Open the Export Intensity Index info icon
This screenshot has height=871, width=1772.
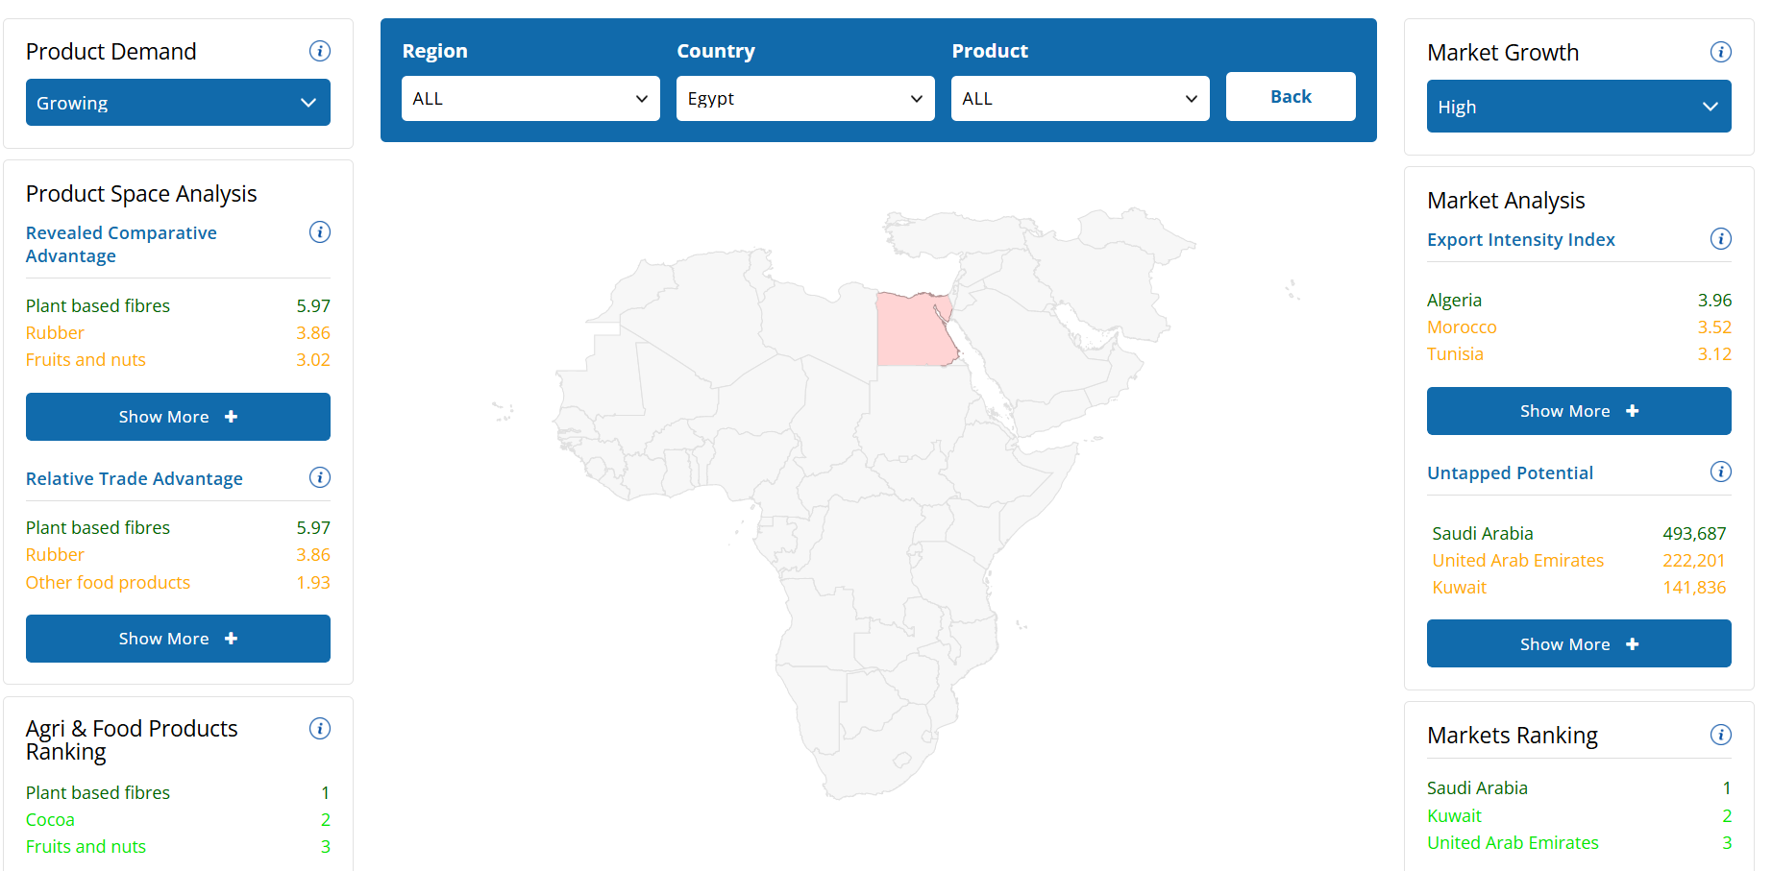[1721, 239]
